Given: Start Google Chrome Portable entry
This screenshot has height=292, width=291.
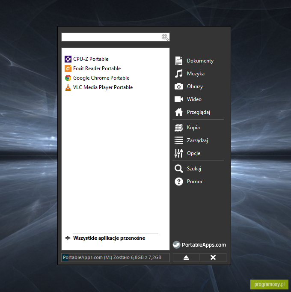Looking at the screenshot, I should tap(97, 78).
